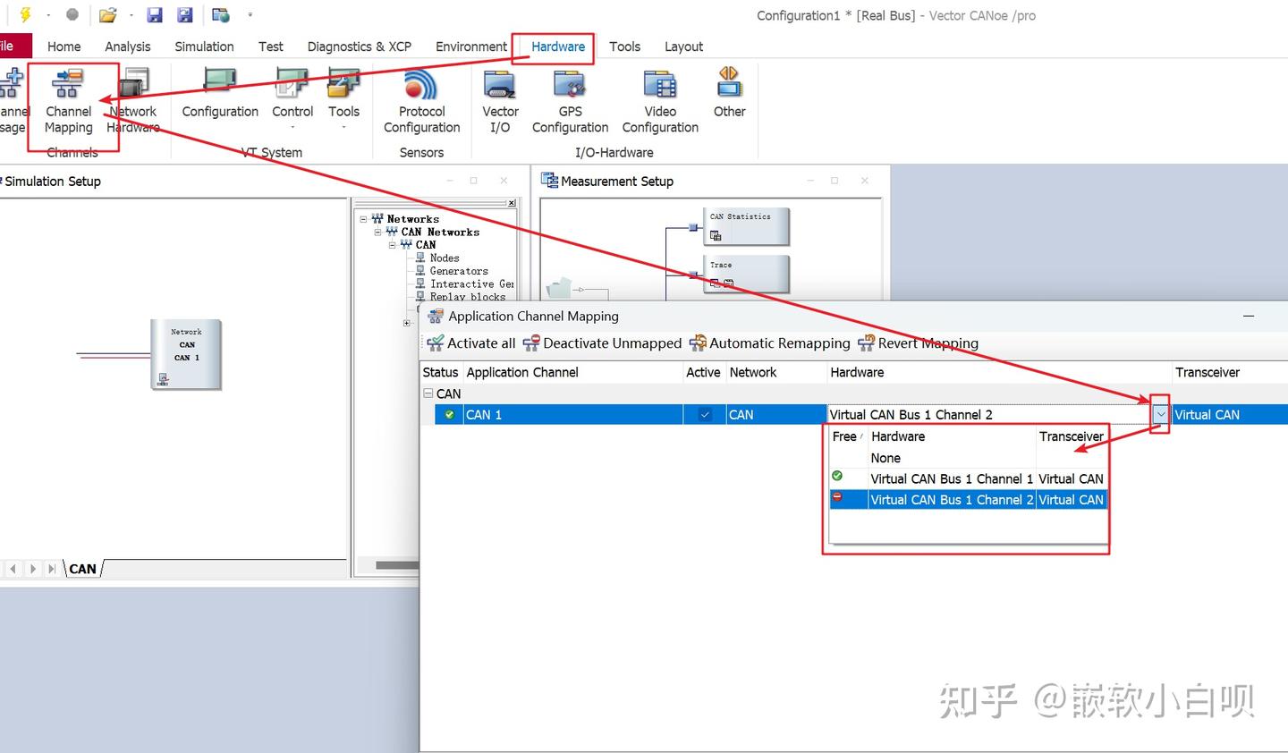Click Activate all in Channel Mapping
Screen dimensions: 1288x753
tap(471, 343)
